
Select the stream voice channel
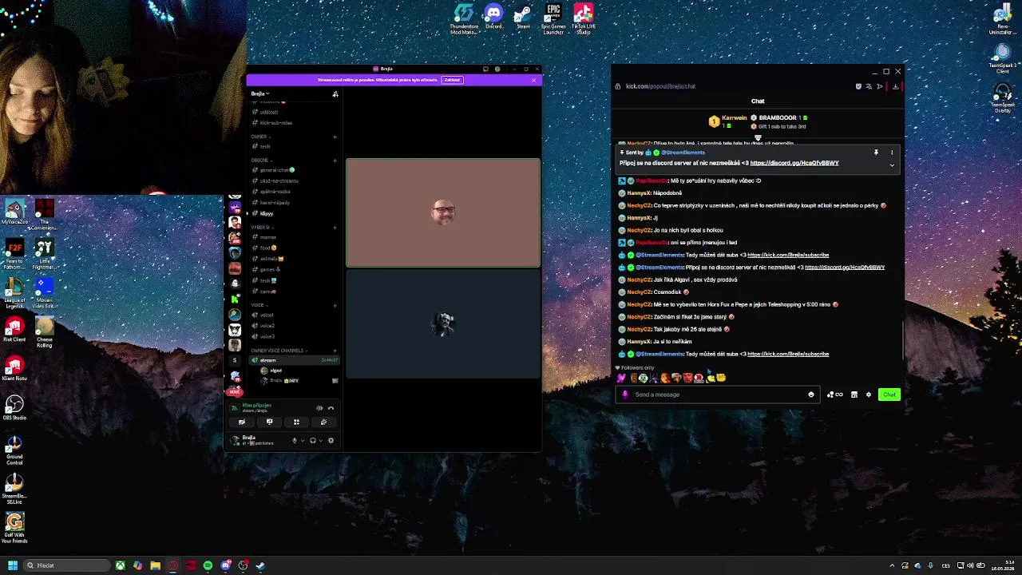click(x=294, y=360)
